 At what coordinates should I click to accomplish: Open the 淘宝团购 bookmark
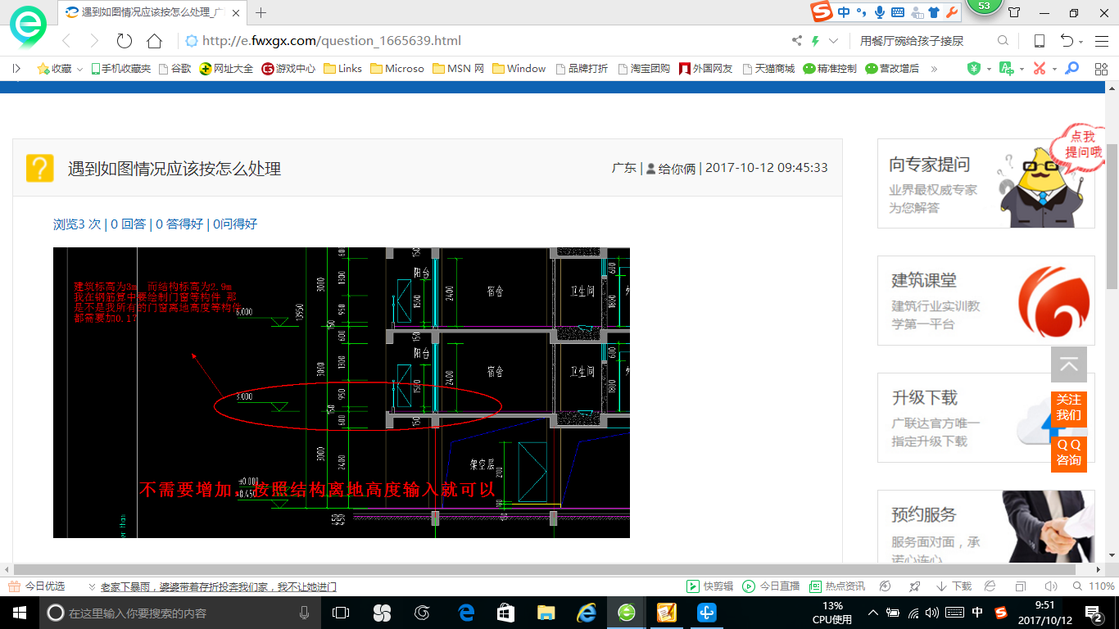coord(644,69)
